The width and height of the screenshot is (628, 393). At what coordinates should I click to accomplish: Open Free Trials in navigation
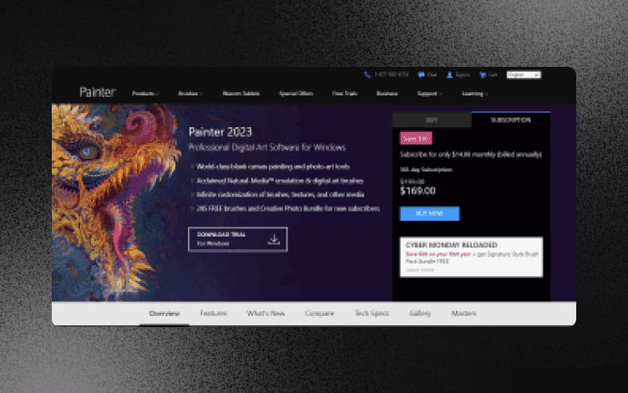pos(344,94)
